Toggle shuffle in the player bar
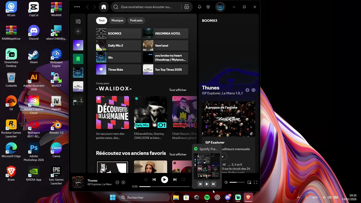361x203 pixels. (x=146, y=180)
